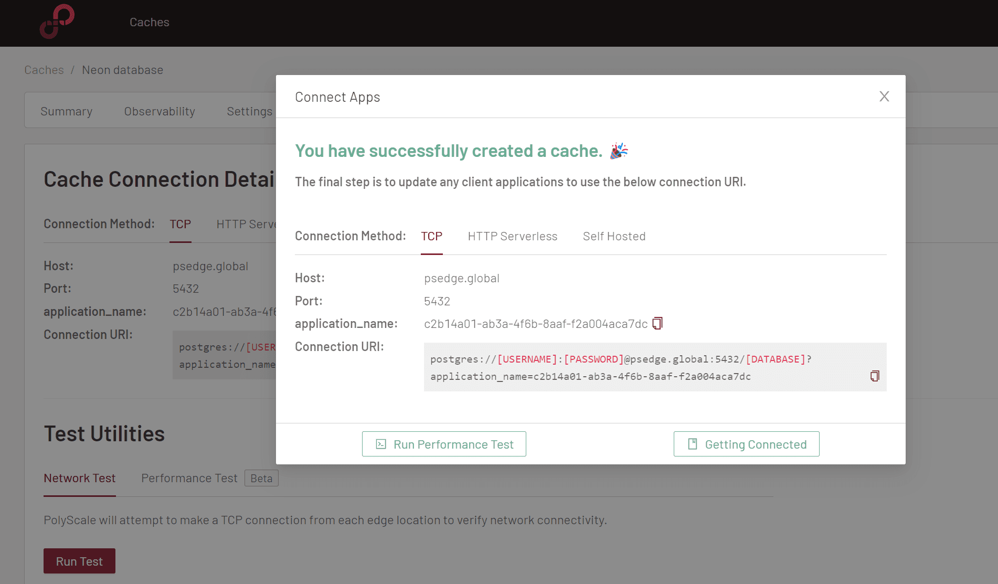Click the document icon in Getting Connected
Image resolution: width=998 pixels, height=584 pixels.
pos(693,444)
